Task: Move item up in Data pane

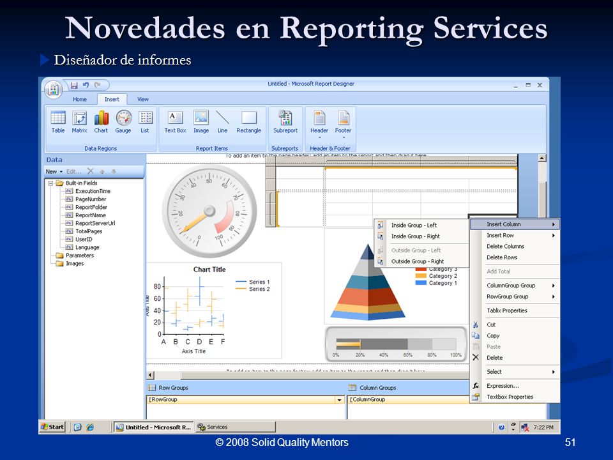Action: pos(102,171)
